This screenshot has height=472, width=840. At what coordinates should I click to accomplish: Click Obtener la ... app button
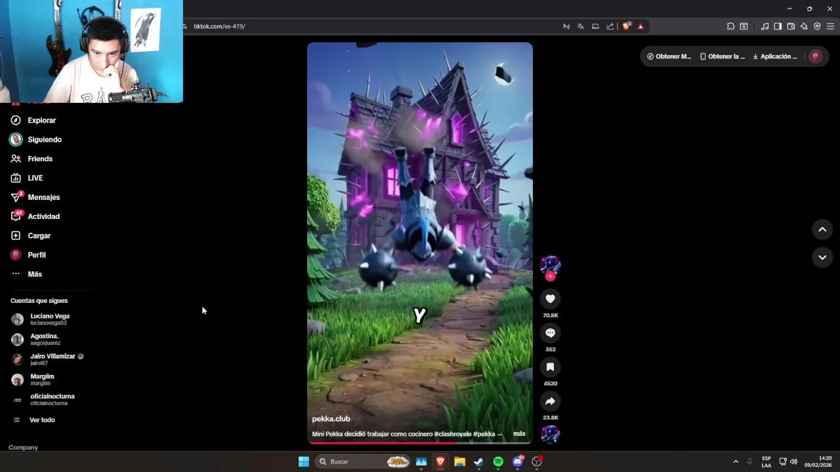pyautogui.click(x=722, y=56)
